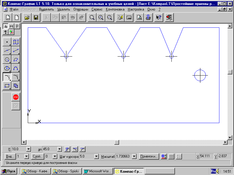Click the X coordinate field
The image size is (234, 175).
point(207,156)
